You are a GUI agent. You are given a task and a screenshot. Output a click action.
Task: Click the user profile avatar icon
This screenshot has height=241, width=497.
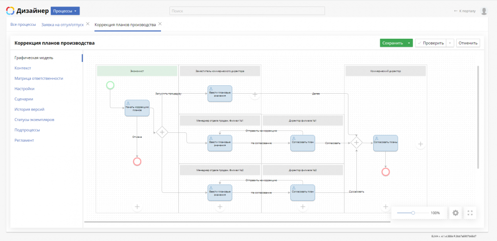[x=484, y=11]
